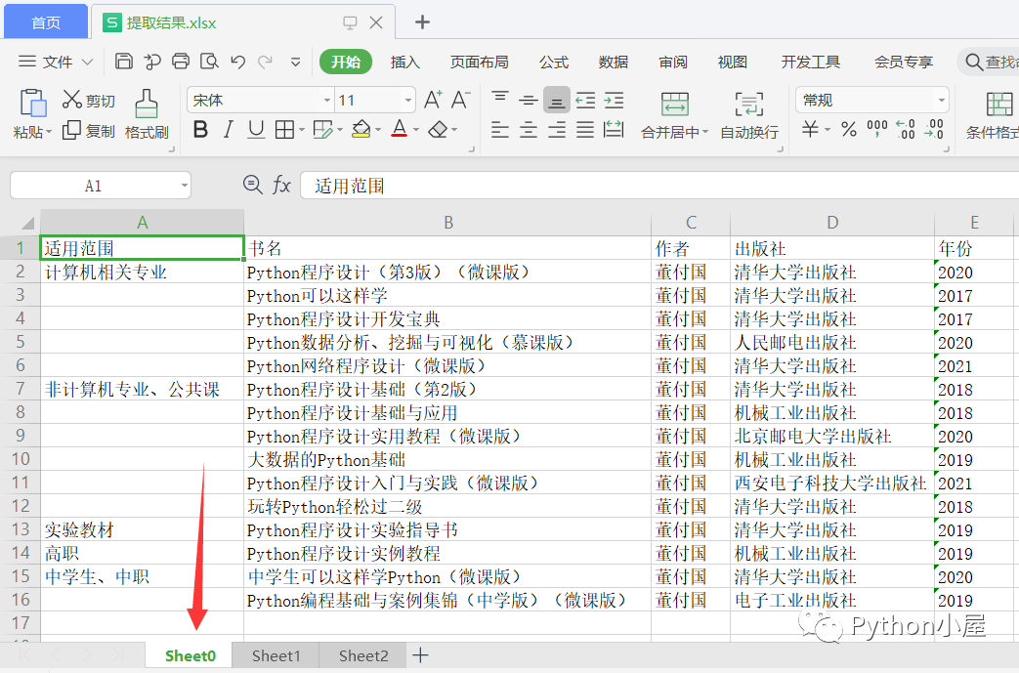This screenshot has width=1019, height=673.
Task: Increase decimal places icon
Action: coord(906,129)
